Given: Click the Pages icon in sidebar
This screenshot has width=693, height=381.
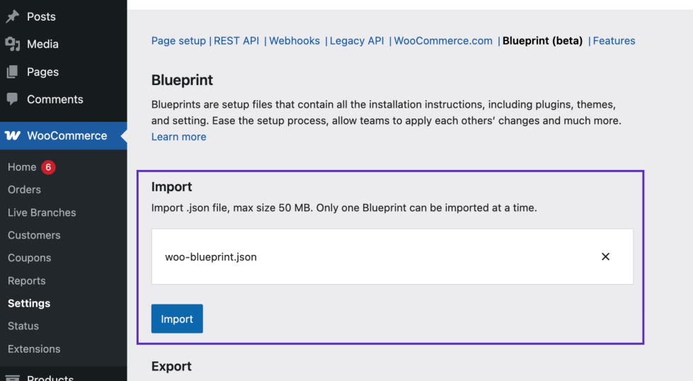Looking at the screenshot, I should [12, 72].
